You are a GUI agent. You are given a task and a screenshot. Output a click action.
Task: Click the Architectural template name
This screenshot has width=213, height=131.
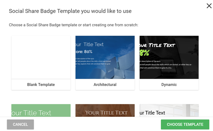(105, 84)
